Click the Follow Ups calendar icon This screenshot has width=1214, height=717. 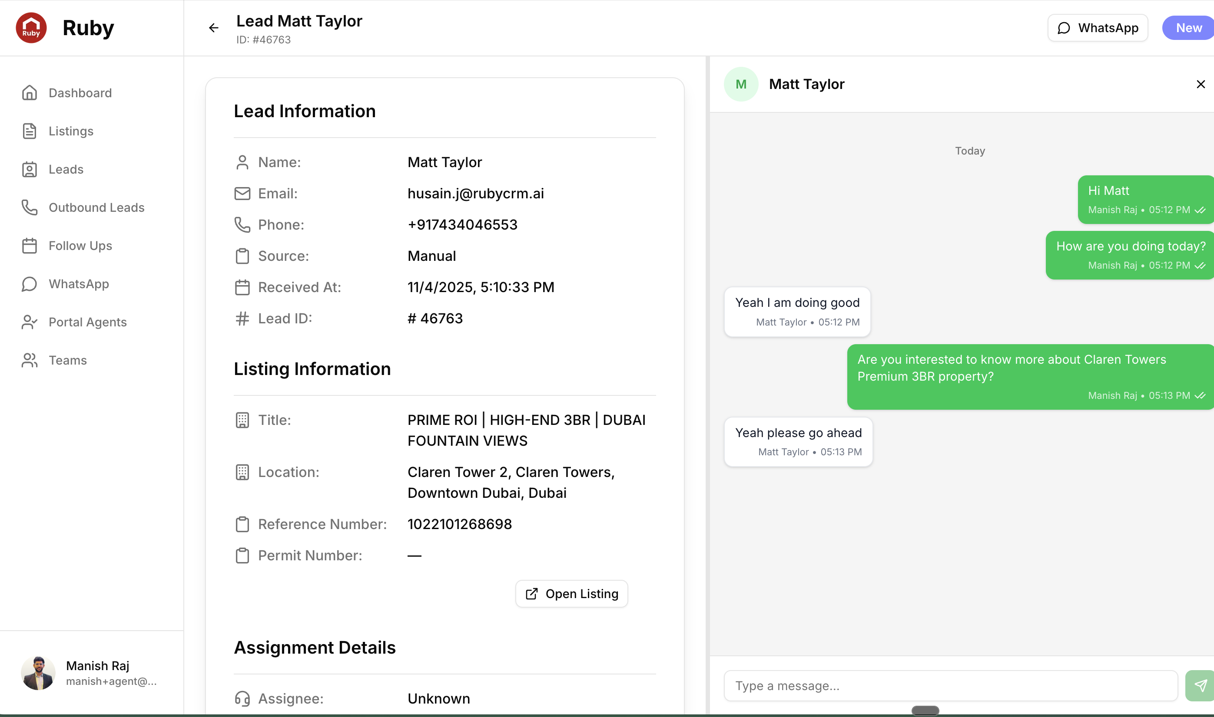click(30, 246)
